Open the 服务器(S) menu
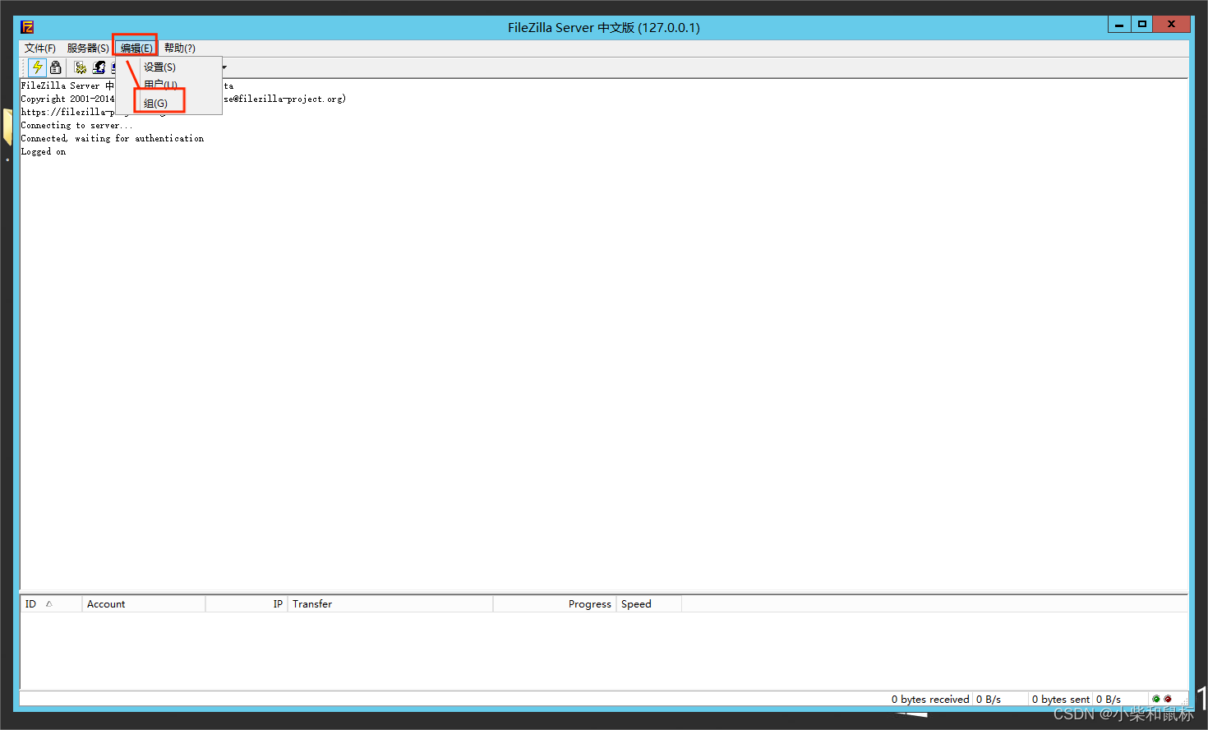Image resolution: width=1208 pixels, height=730 pixels. click(88, 48)
